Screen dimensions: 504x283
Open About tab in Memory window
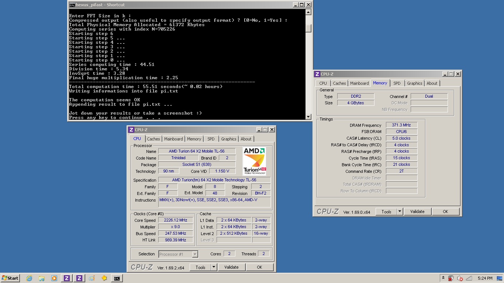(432, 83)
